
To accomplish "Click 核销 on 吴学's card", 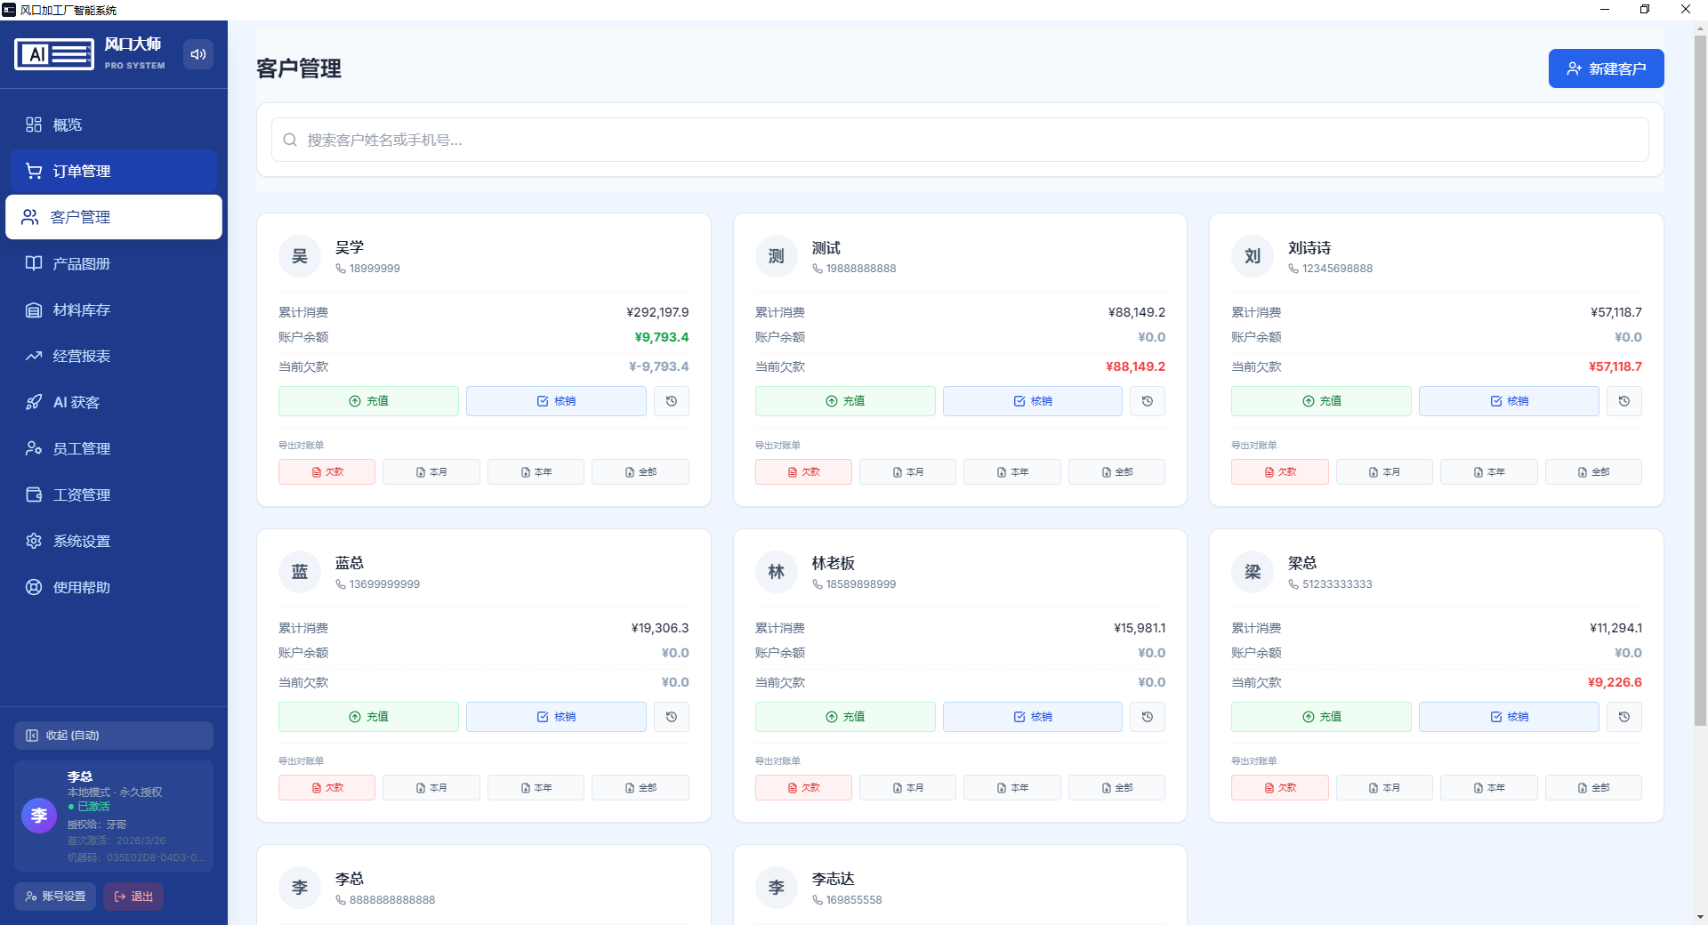I will click(x=556, y=401).
